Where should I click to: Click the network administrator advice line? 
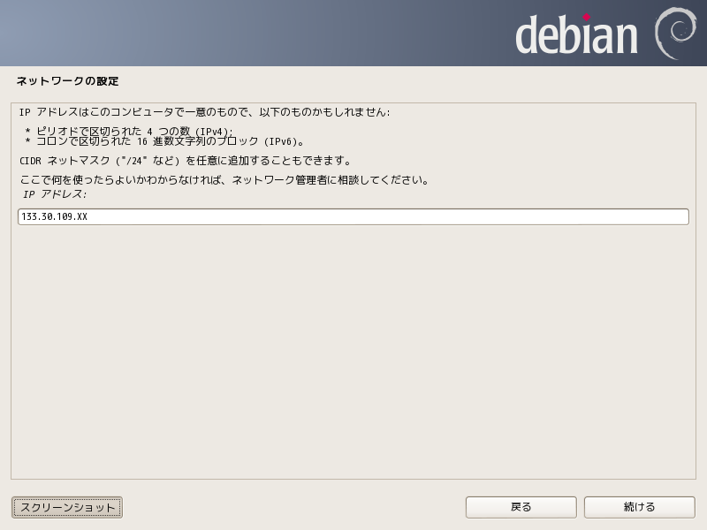coord(224,180)
